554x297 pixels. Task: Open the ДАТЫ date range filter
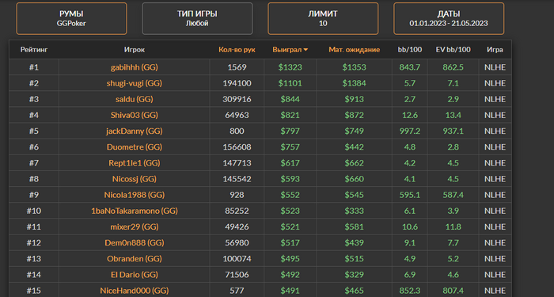(x=449, y=19)
